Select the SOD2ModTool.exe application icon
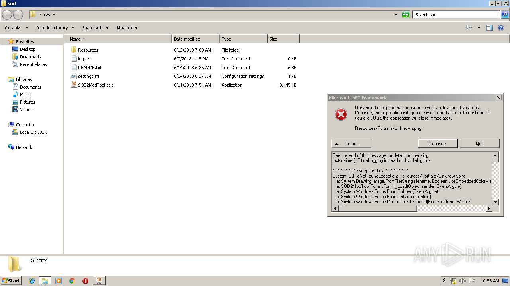This screenshot has width=510, height=286. pyautogui.click(x=74, y=85)
